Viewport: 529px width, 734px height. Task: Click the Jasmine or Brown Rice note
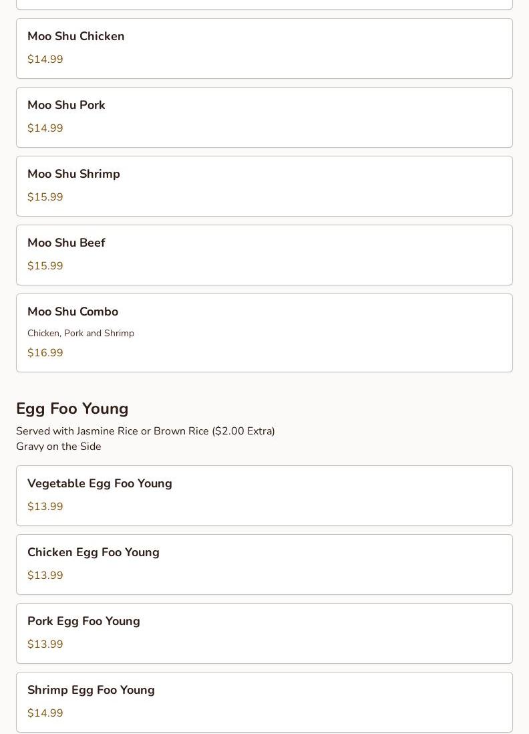(x=146, y=431)
